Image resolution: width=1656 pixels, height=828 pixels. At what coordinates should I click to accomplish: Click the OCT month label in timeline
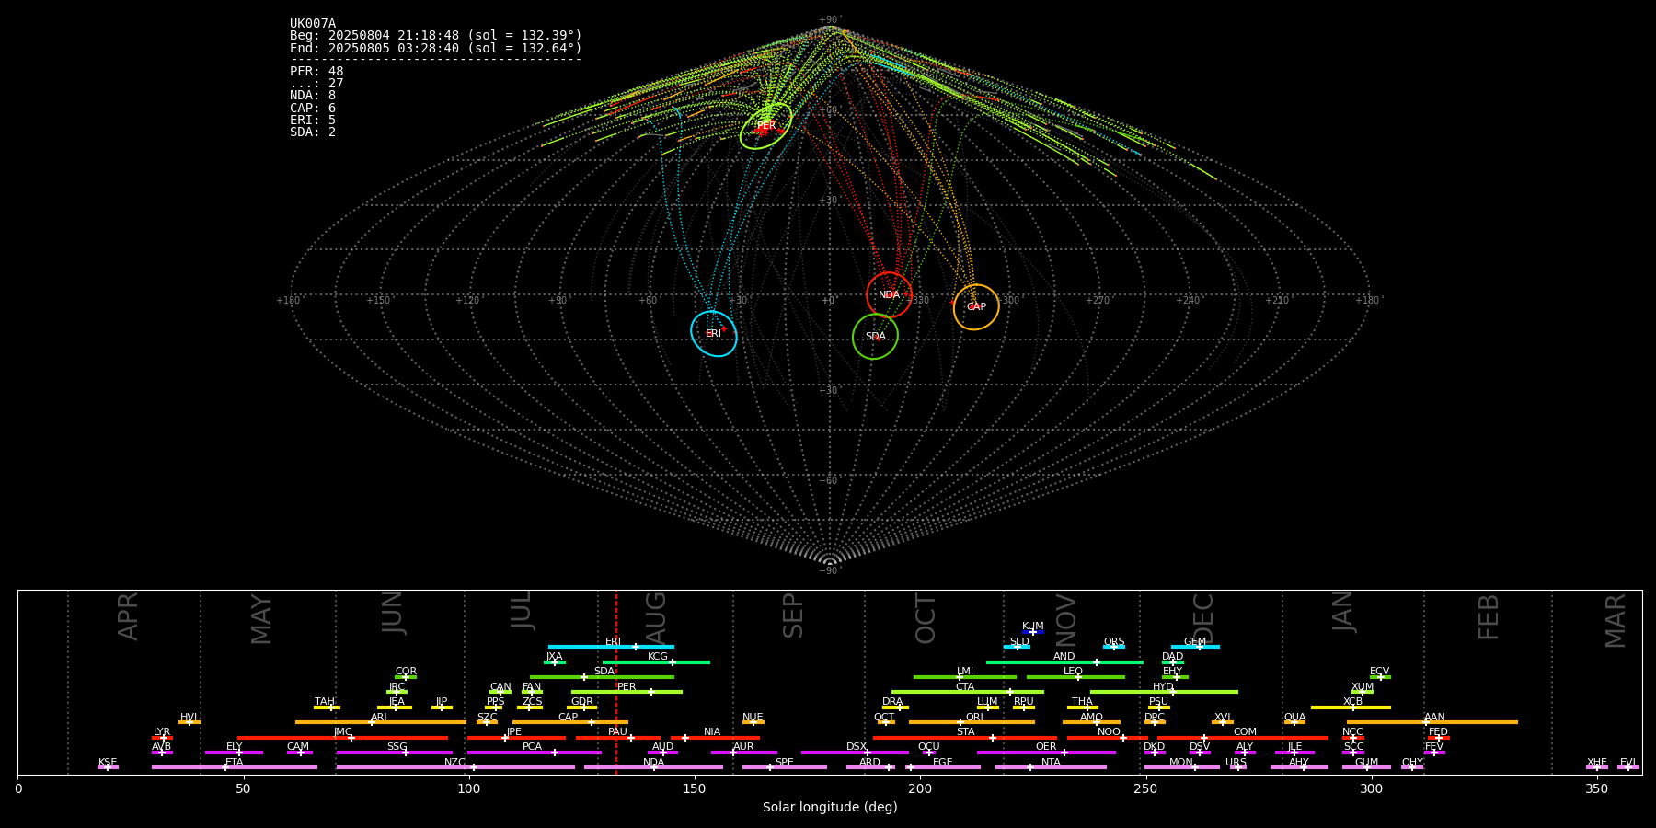coord(926,618)
